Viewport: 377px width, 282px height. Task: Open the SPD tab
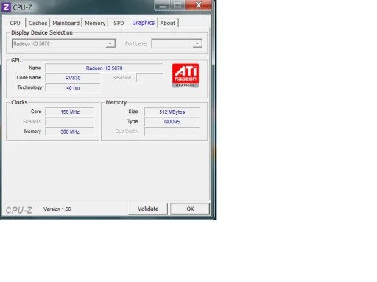[x=119, y=23]
